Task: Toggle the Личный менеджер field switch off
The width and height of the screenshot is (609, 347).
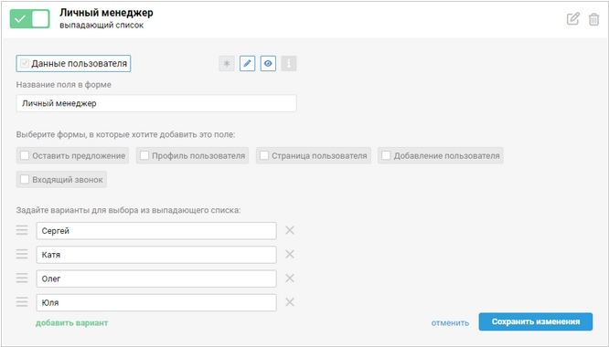Action: 30,18
